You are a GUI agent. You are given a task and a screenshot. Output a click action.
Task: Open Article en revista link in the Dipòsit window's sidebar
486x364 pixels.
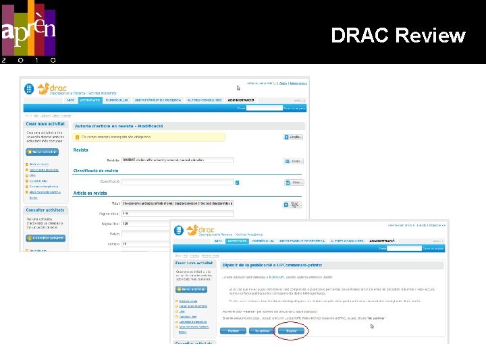point(188,301)
